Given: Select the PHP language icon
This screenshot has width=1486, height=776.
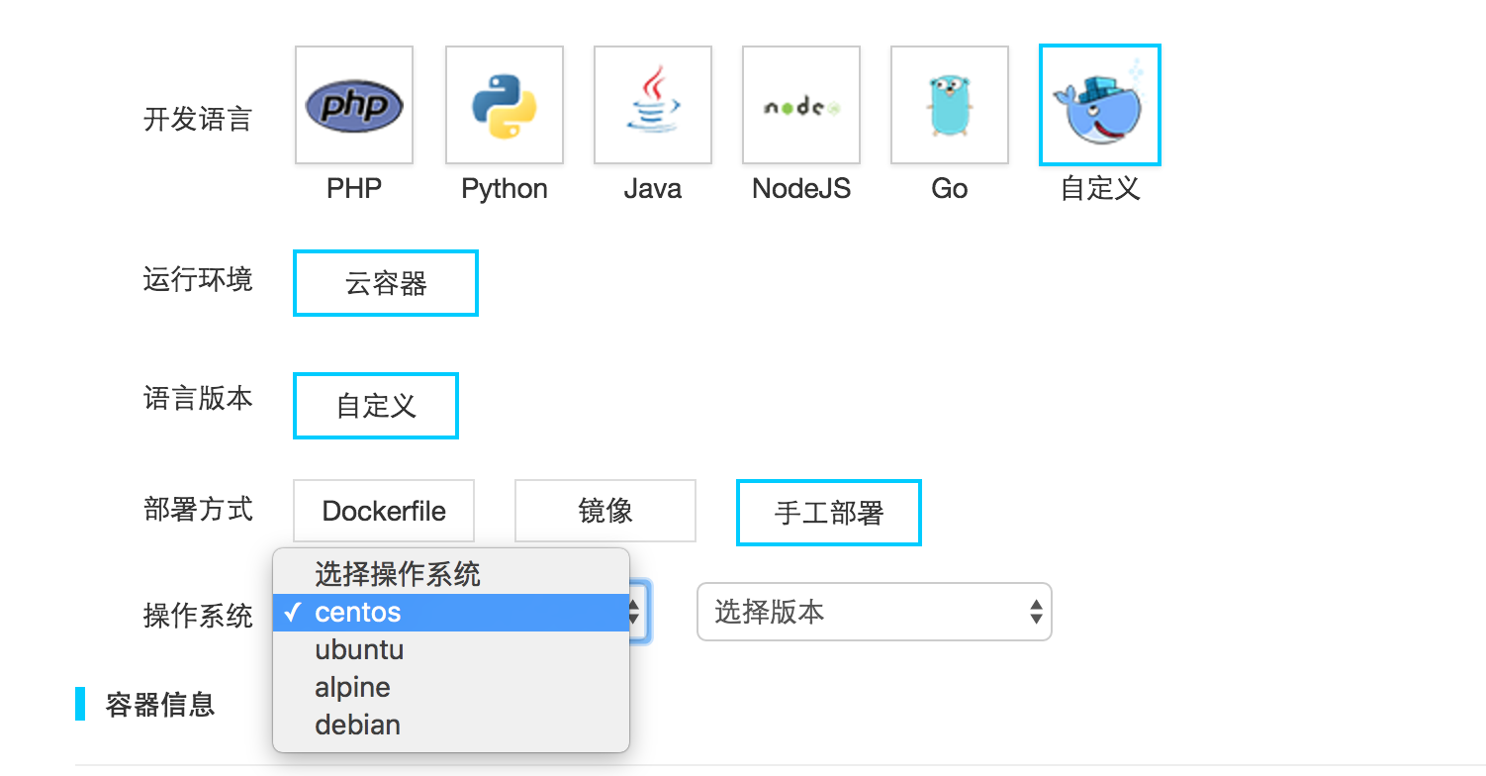Looking at the screenshot, I should [x=354, y=105].
